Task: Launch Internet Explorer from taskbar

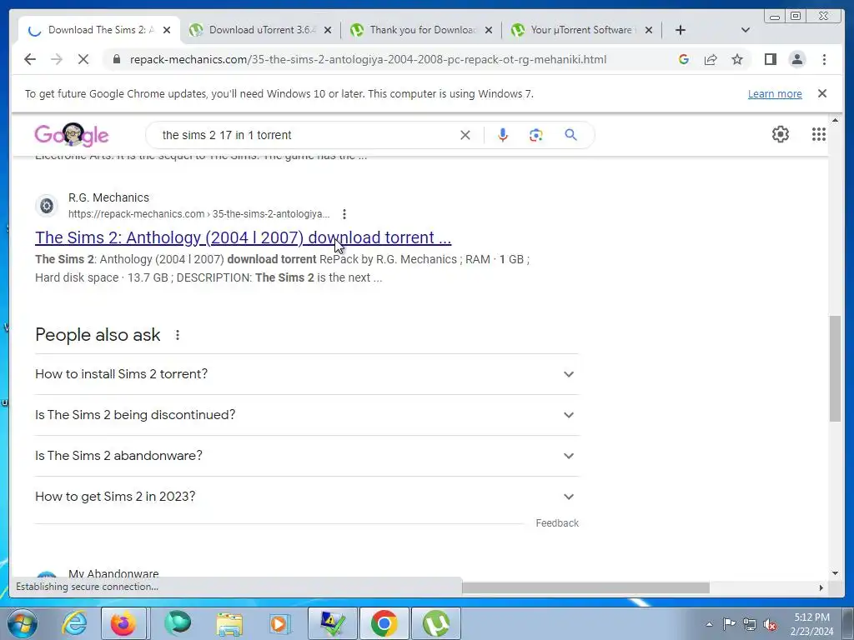Action: (x=74, y=623)
